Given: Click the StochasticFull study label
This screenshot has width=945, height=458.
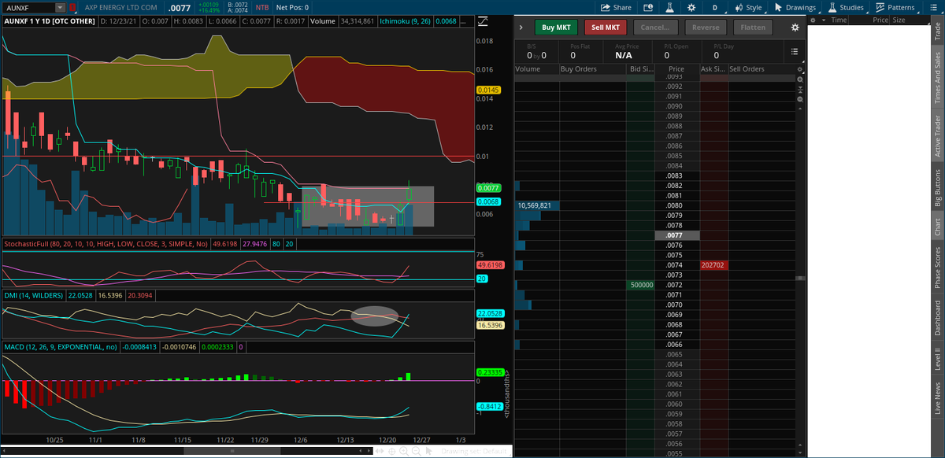Looking at the screenshot, I should [x=106, y=244].
